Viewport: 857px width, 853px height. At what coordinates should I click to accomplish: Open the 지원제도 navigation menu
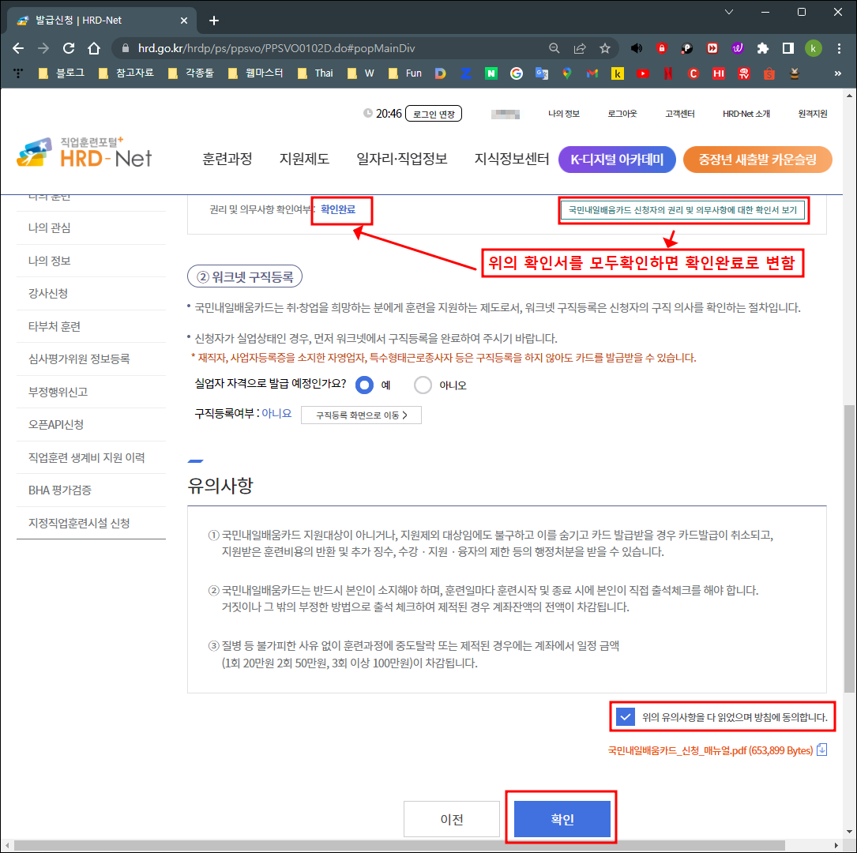tap(304, 159)
